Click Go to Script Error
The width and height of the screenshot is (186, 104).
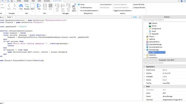click(x=106, y=5)
